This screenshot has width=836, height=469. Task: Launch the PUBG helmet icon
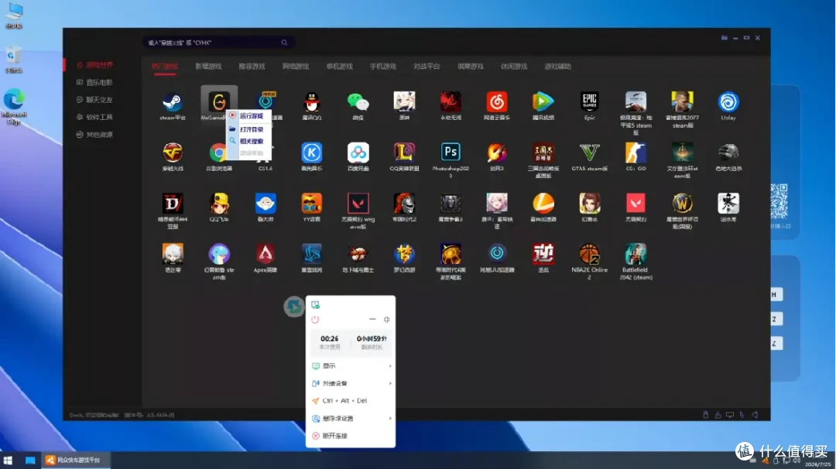coord(728,153)
